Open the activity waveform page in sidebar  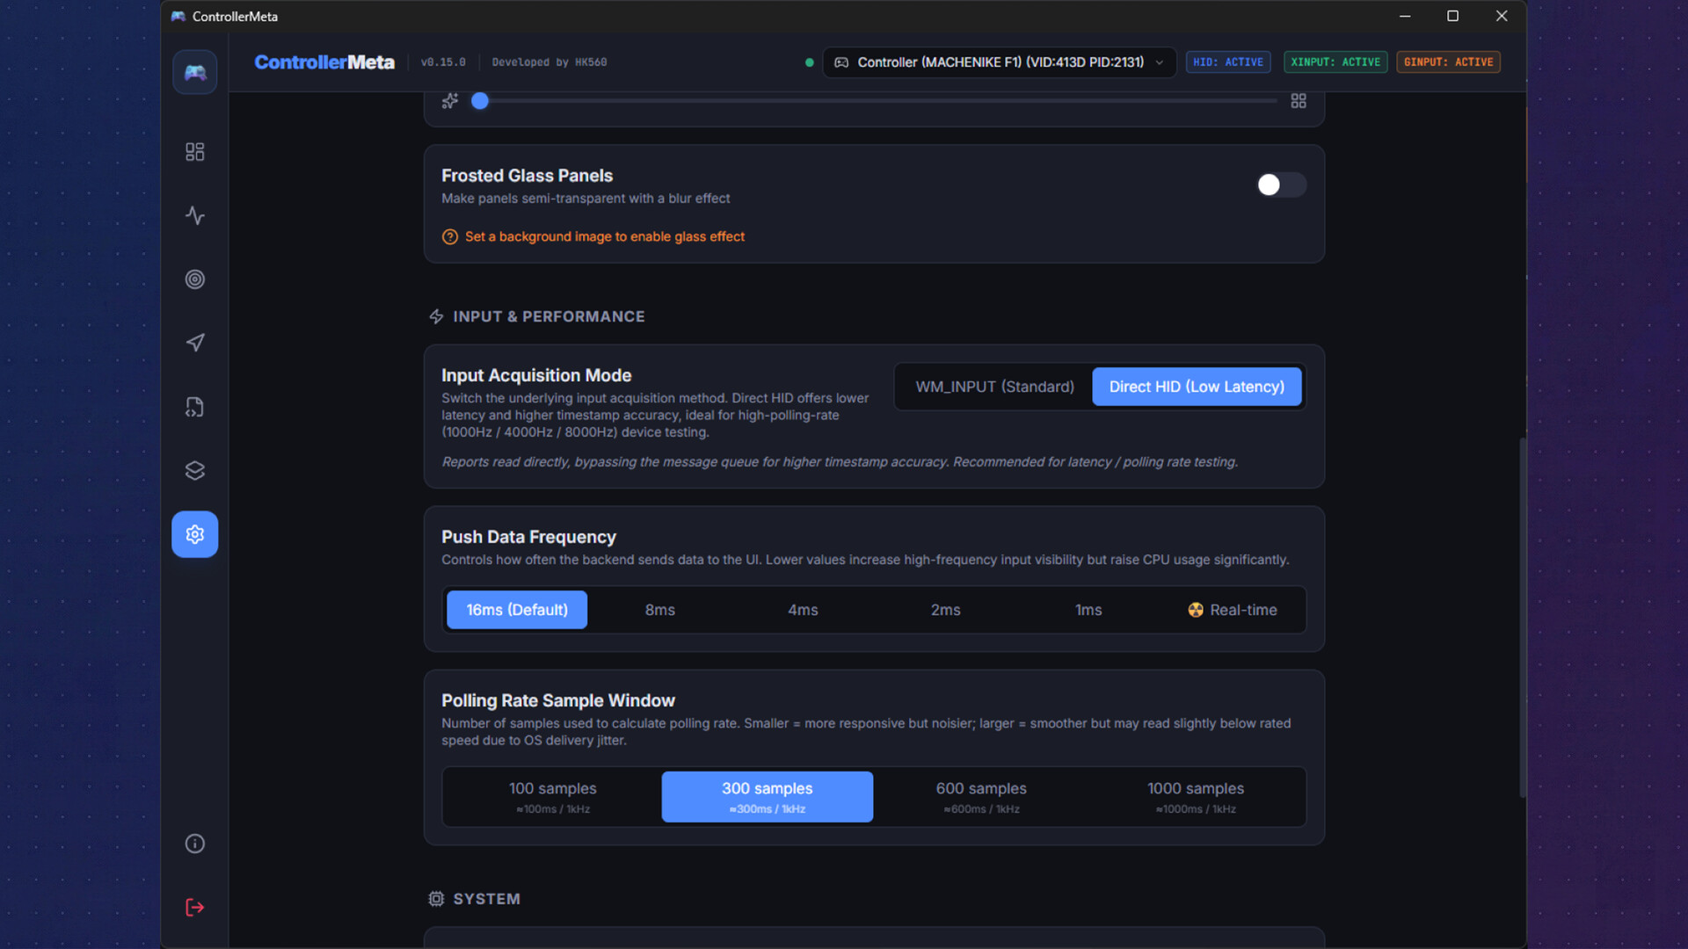tap(194, 215)
